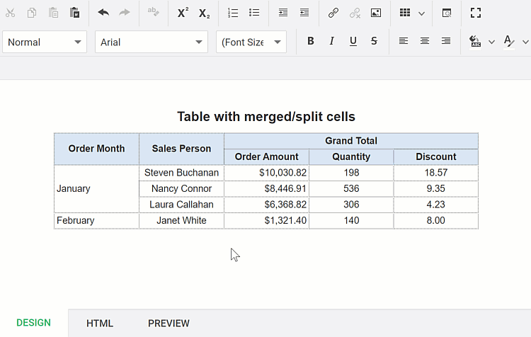The image size is (531, 337).
Task: Enter fullscreen mode
Action: coord(476,13)
